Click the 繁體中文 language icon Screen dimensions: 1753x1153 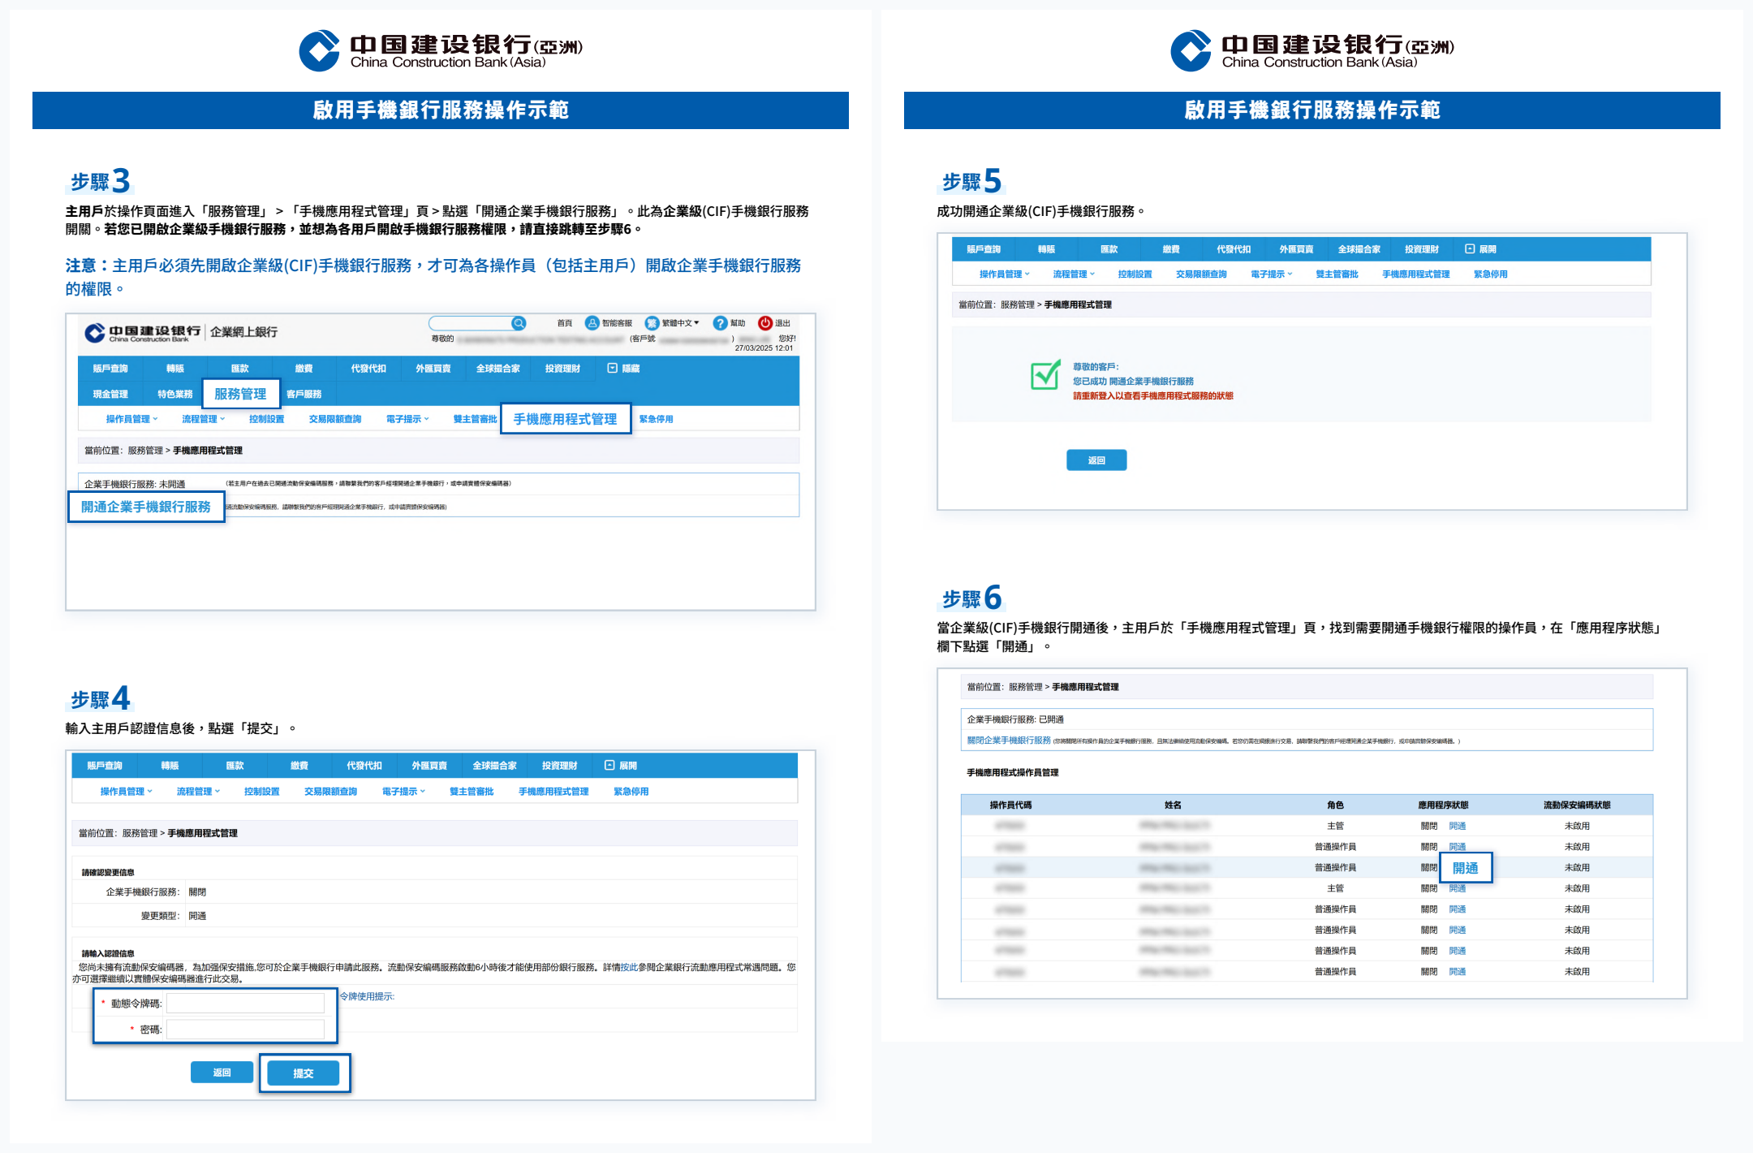652,323
